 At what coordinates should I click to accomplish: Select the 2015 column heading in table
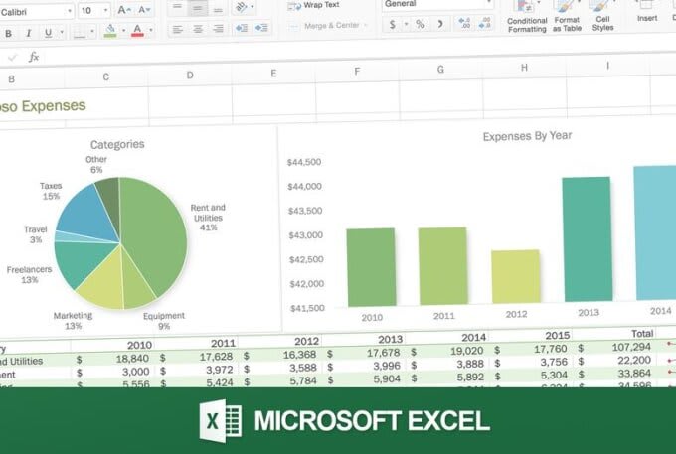[x=557, y=335]
